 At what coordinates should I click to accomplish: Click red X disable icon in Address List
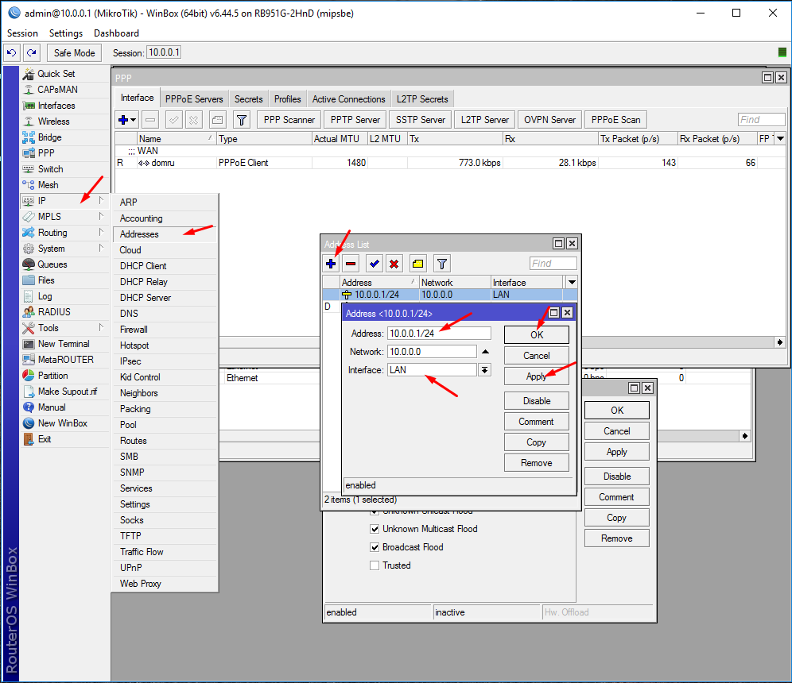coord(394,264)
